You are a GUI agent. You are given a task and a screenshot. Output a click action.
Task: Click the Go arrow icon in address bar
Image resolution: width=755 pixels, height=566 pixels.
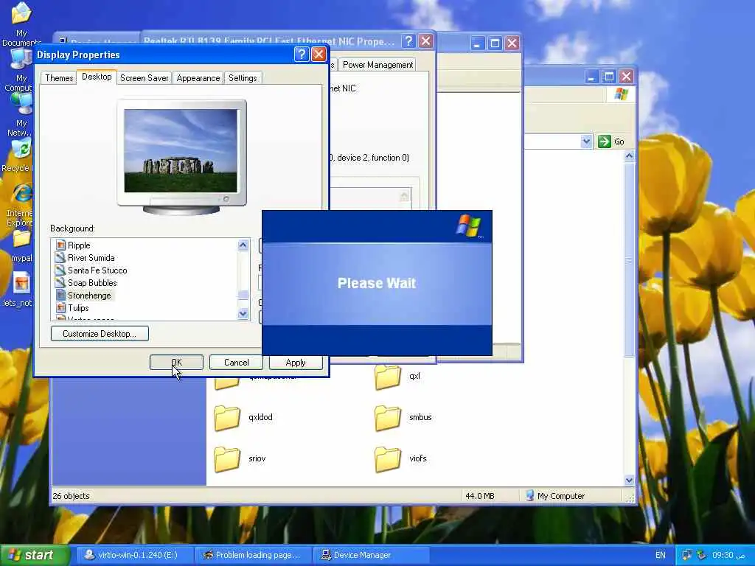(605, 141)
